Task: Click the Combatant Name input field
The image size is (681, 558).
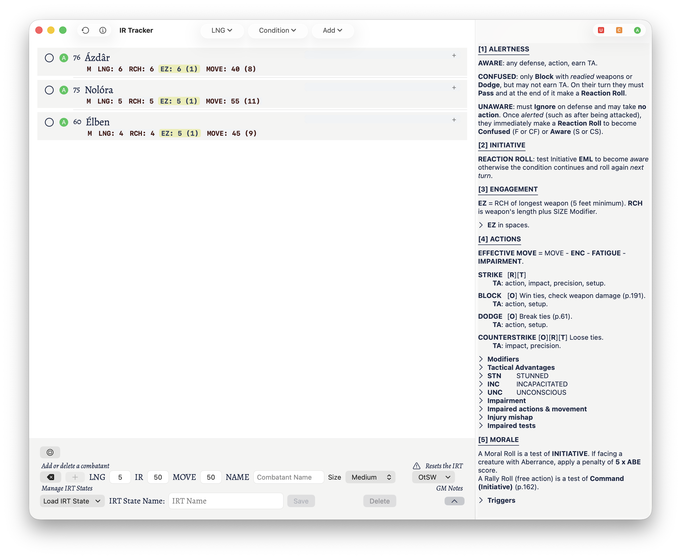Action: (288, 477)
